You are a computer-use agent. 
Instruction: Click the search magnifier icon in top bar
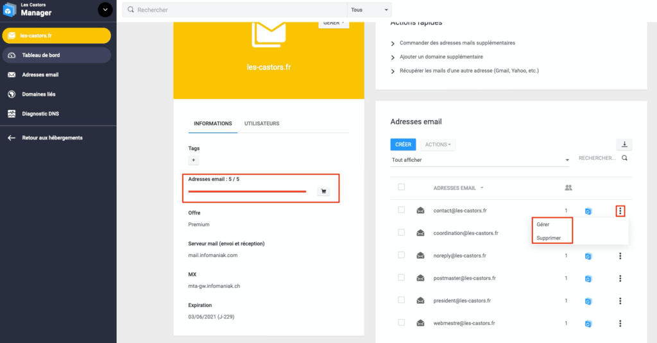(x=131, y=10)
